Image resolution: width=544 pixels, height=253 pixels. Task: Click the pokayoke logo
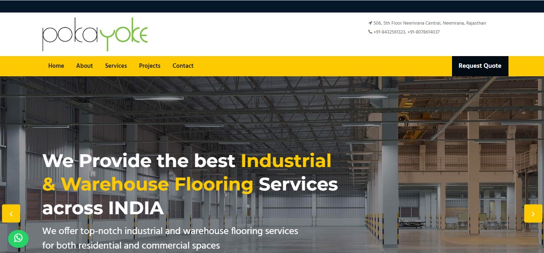point(95,34)
